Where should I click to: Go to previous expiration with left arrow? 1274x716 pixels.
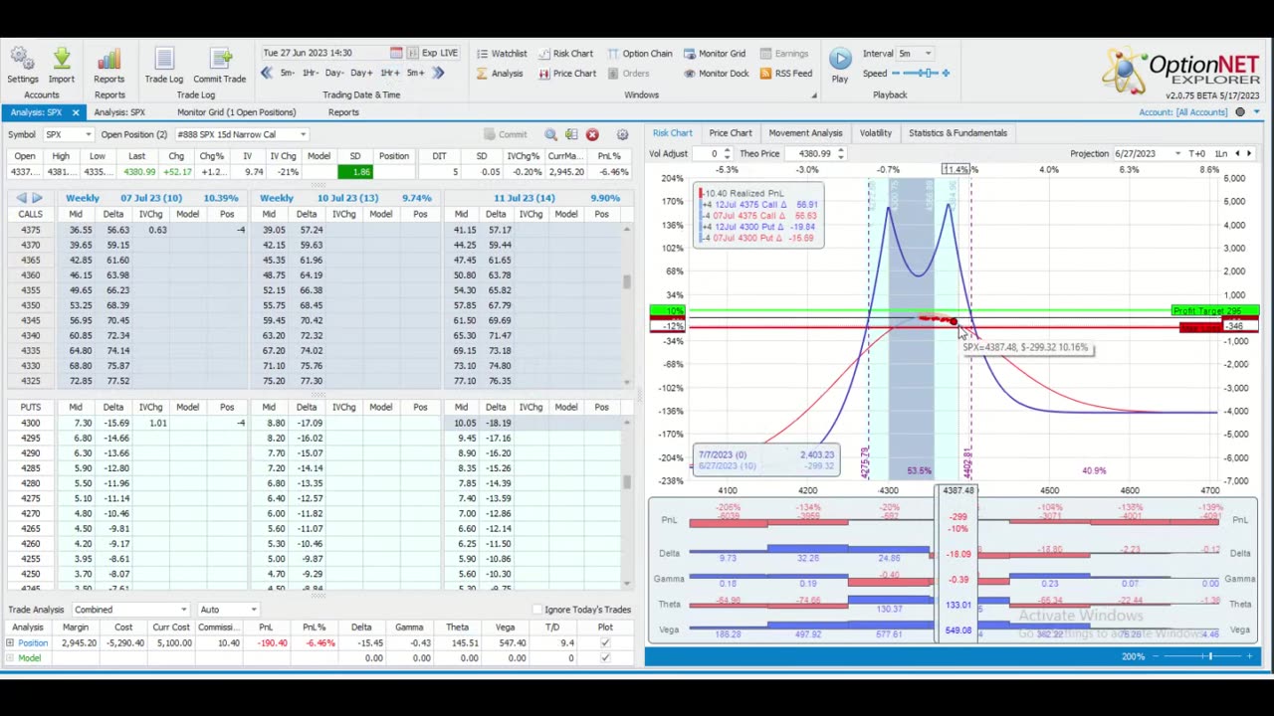[22, 198]
